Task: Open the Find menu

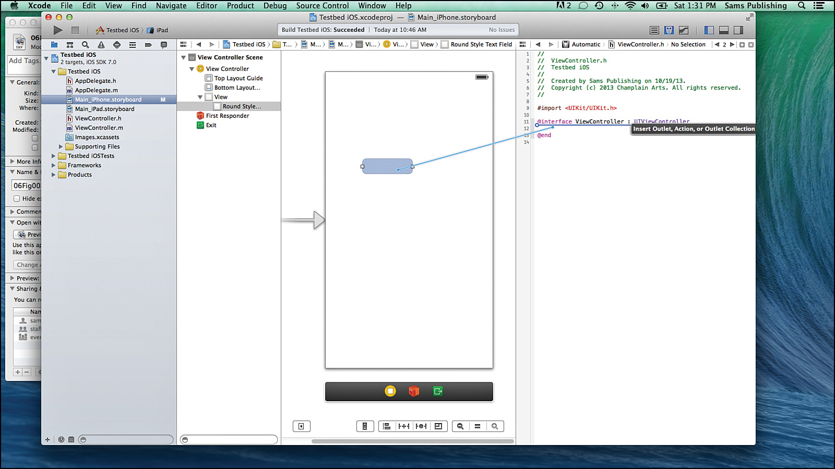Action: pyautogui.click(x=139, y=6)
